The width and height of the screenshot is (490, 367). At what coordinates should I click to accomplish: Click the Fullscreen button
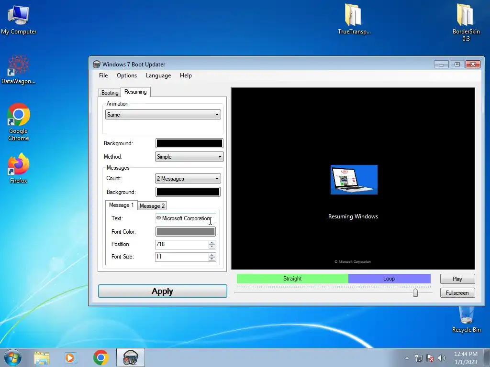point(457,293)
